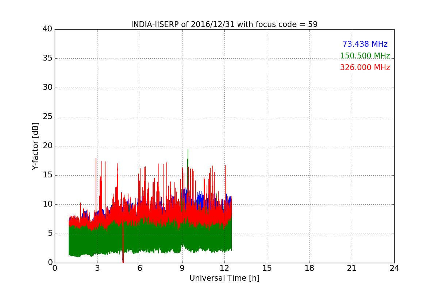Click the 18 tick on time axis

click(310, 268)
